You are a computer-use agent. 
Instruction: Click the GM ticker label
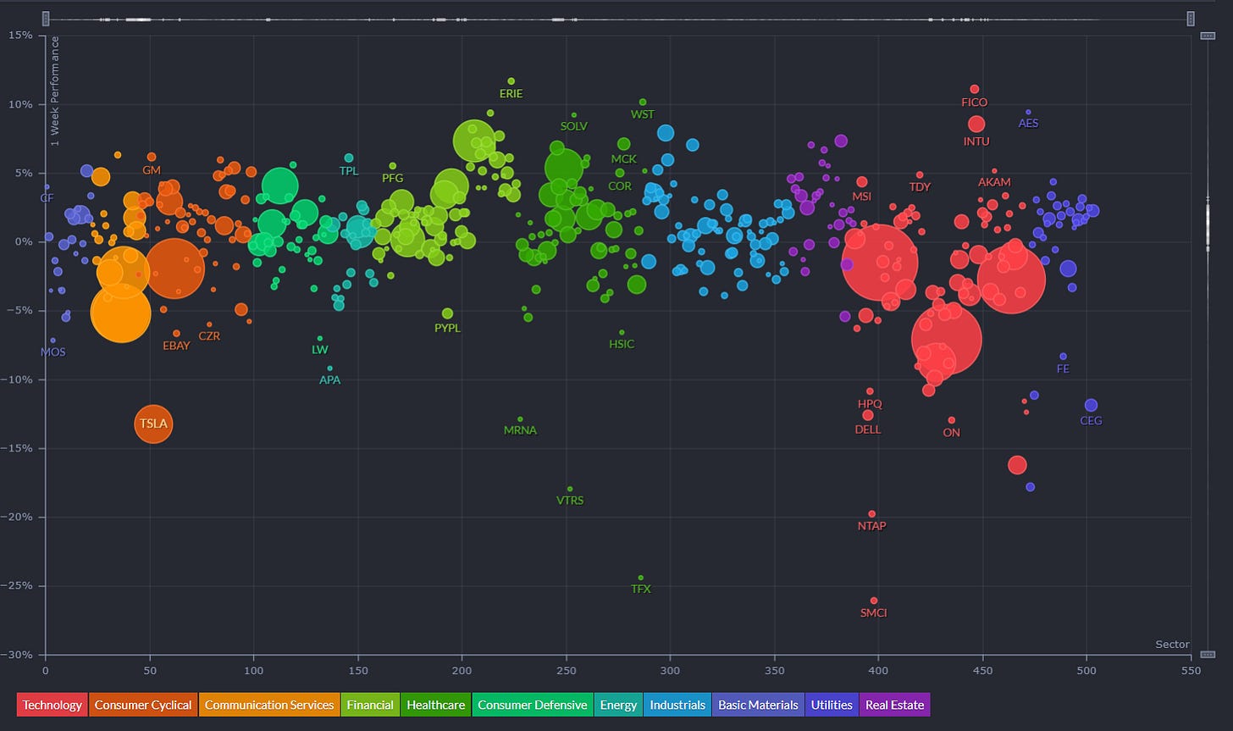[x=152, y=170]
